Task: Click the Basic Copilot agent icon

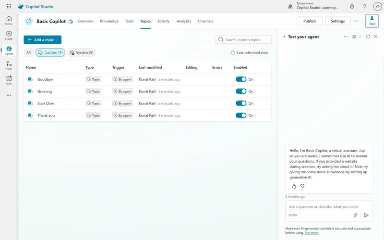Action: pyautogui.click(x=29, y=21)
